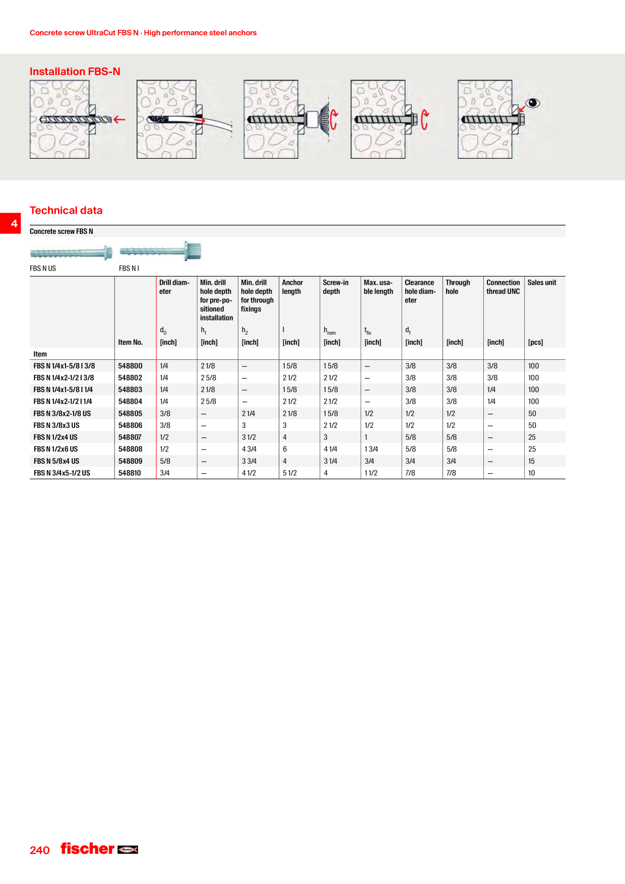Click the item 'FBS N 1/4x1-5/8 I 3/8'
Image resolution: width=625 pixels, height=884 pixels.
[64, 366]
